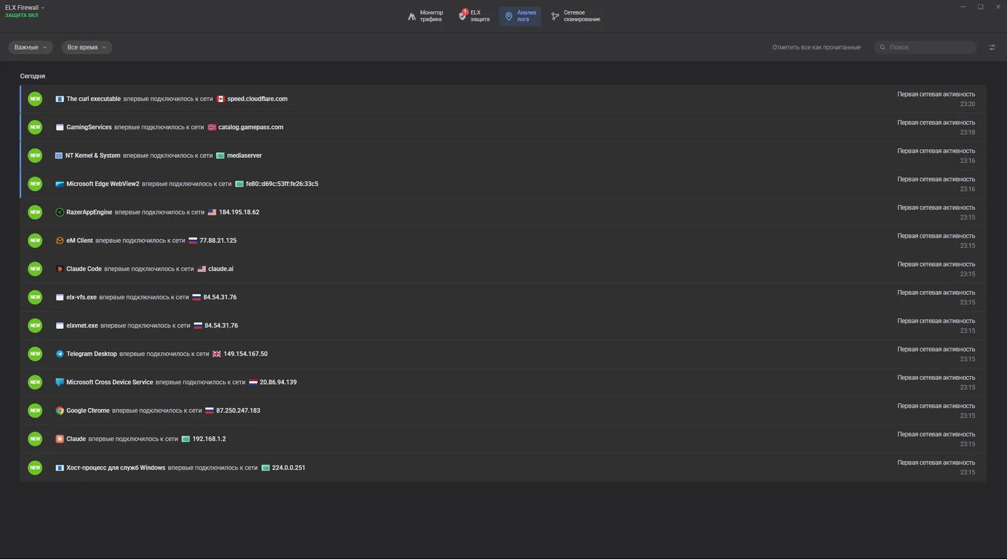The height and width of the screenshot is (559, 1007).
Task: Open catalog.gamepass.com host link
Action: [x=250, y=127]
